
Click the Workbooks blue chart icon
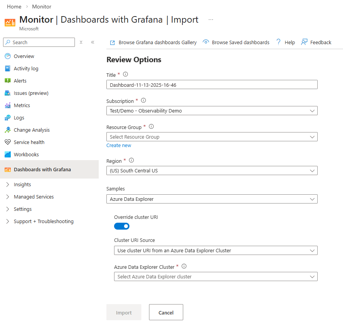(8, 154)
